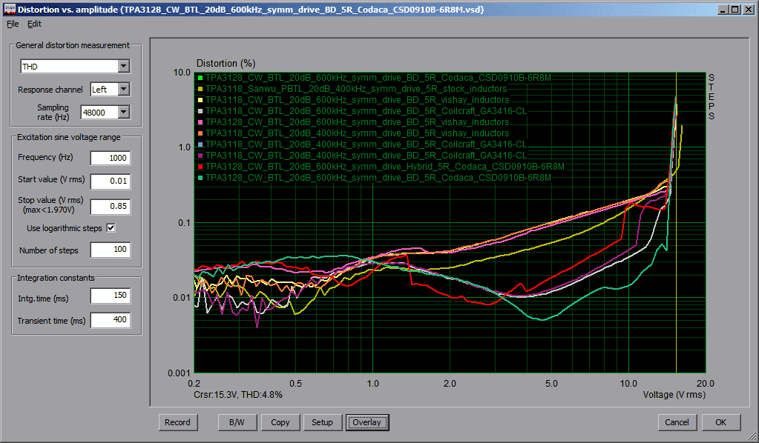This screenshot has width=759, height=443.
Task: Click the application icon in the title bar
Action: pos(9,10)
